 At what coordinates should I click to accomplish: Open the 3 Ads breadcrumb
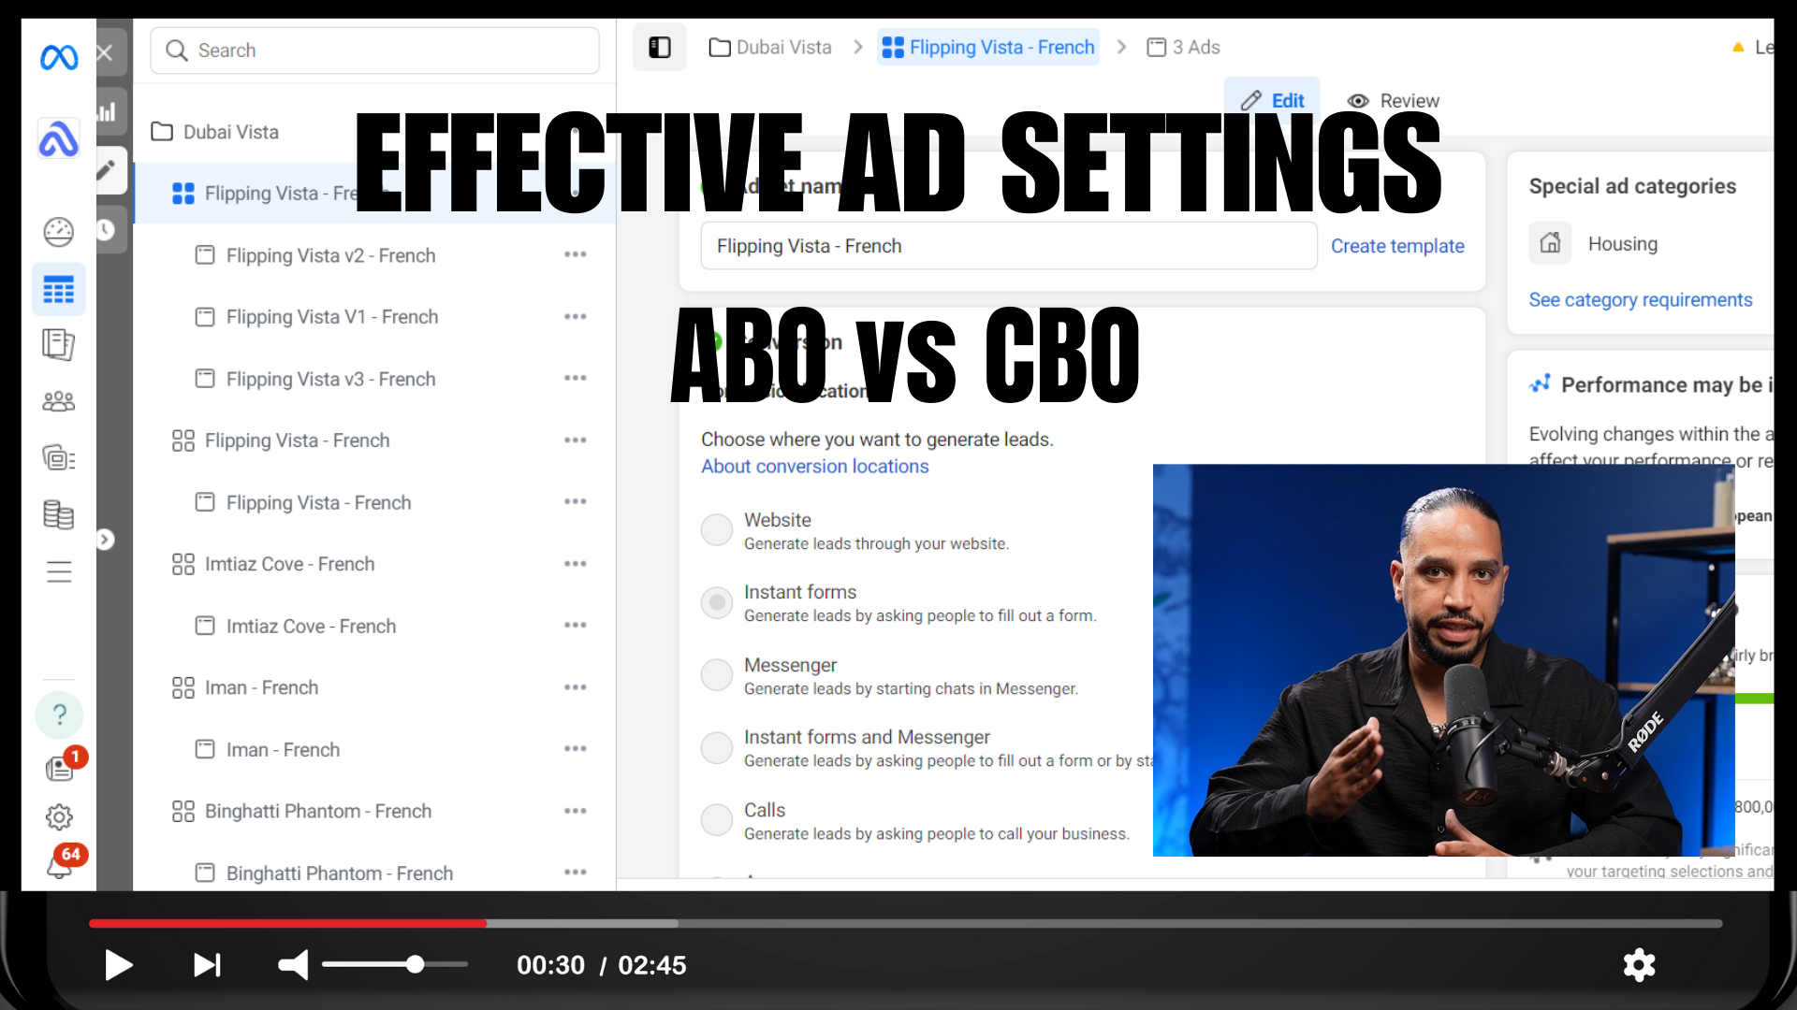point(1183,47)
